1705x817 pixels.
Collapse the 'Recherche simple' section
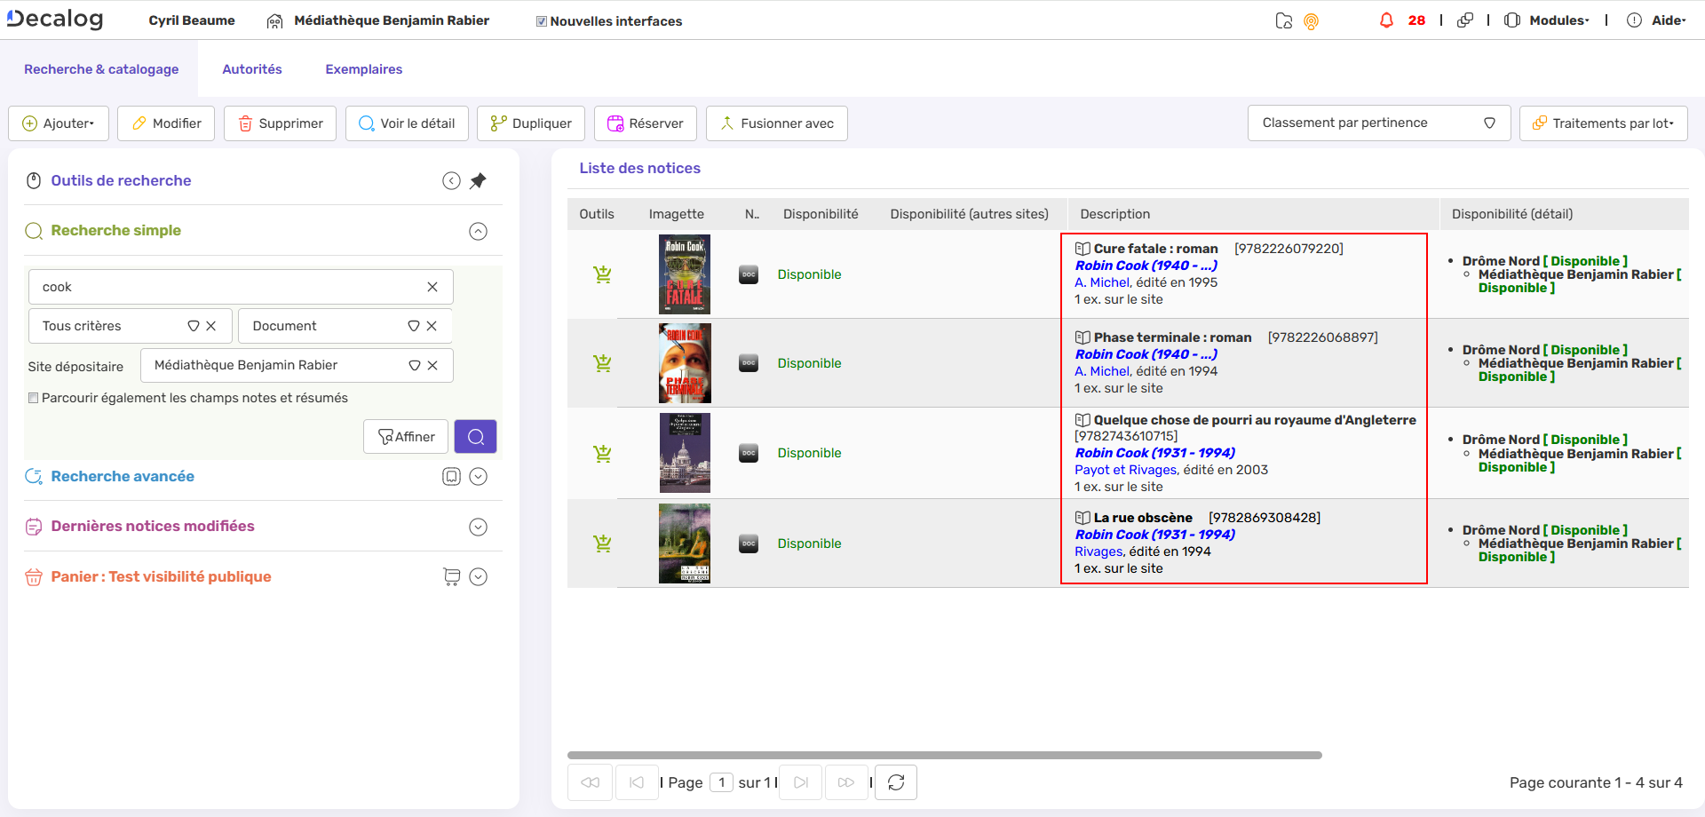point(479,231)
